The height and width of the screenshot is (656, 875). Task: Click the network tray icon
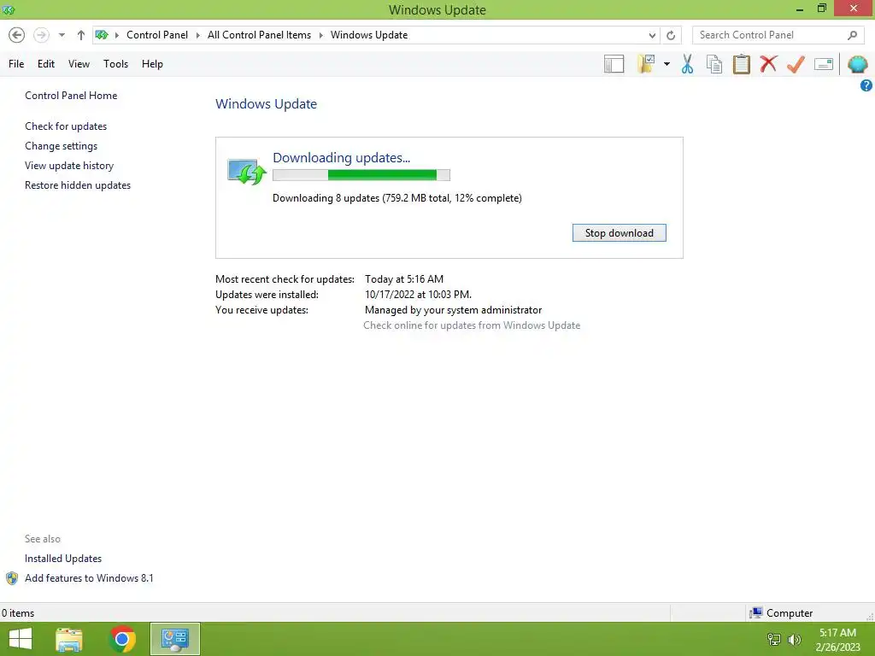pos(774,640)
